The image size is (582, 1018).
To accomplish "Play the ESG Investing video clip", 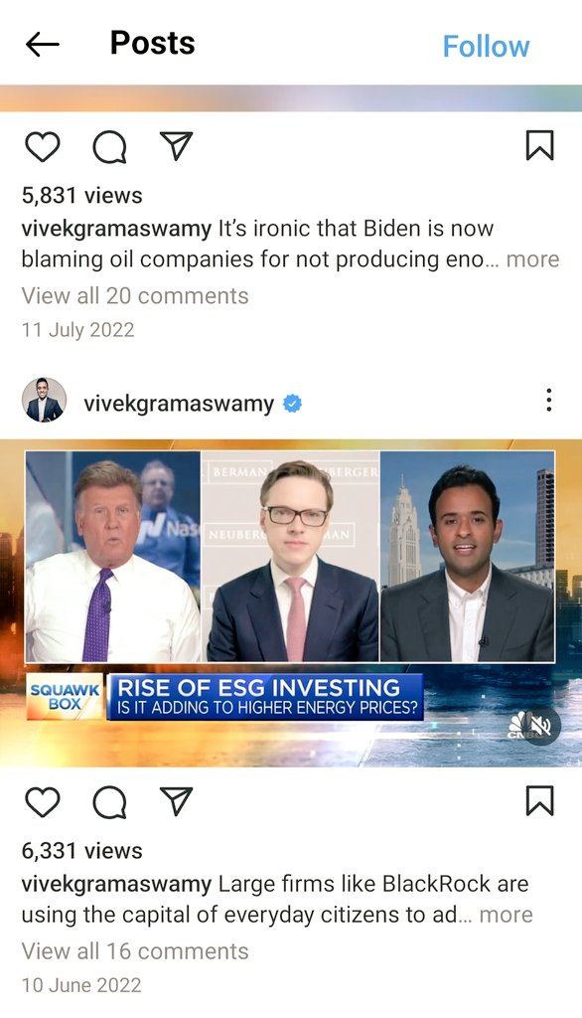I will 291,603.
